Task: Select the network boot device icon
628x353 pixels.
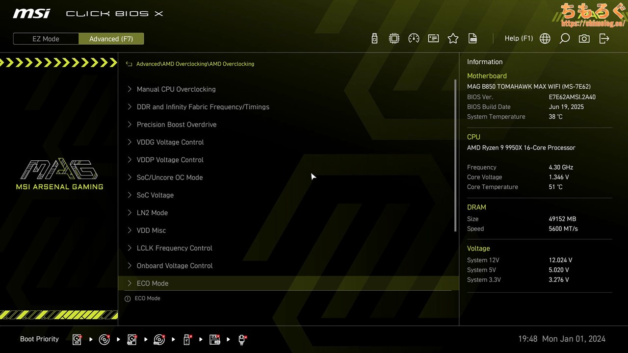Action: point(242,339)
